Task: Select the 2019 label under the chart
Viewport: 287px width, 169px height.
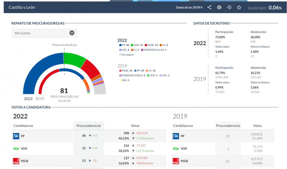Action: 40,98
